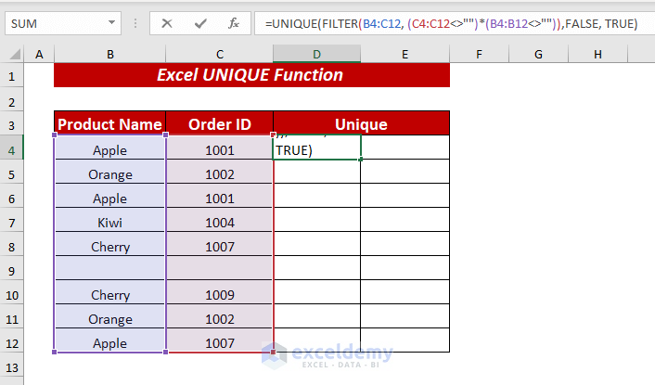Viewport: 655px width, 385px height.
Task: Select column C header
Action: (x=220, y=55)
